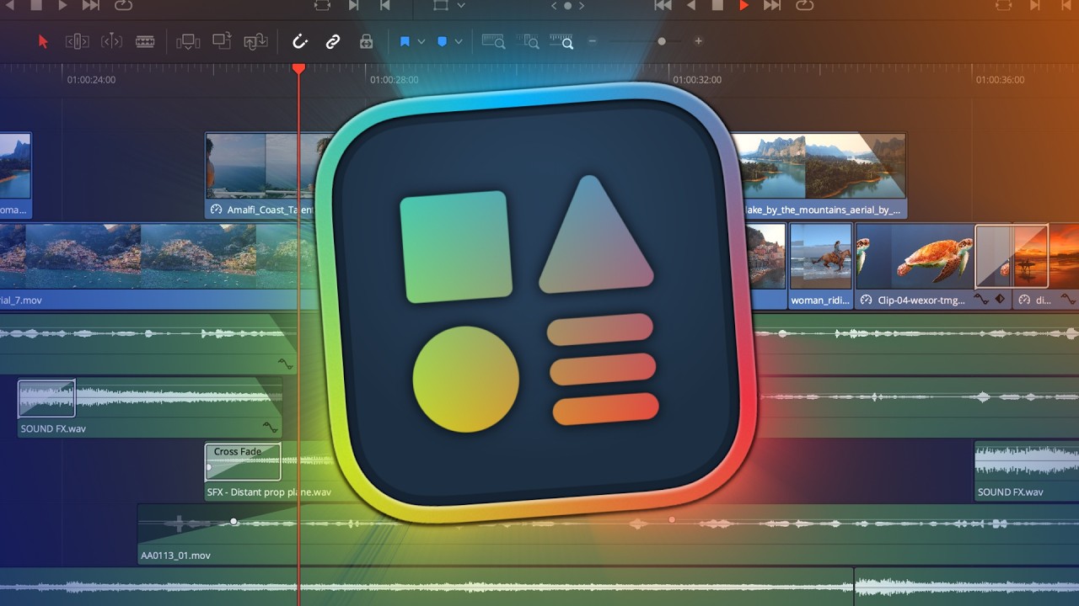Open the flag color dropdown arrow
This screenshot has height=606, width=1079.
click(421, 41)
